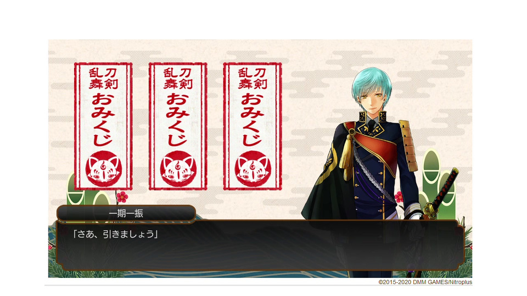The image size is (527, 296).
Task: Advance the dialogue 「さあ、引きましょう」
Action: coord(115,234)
